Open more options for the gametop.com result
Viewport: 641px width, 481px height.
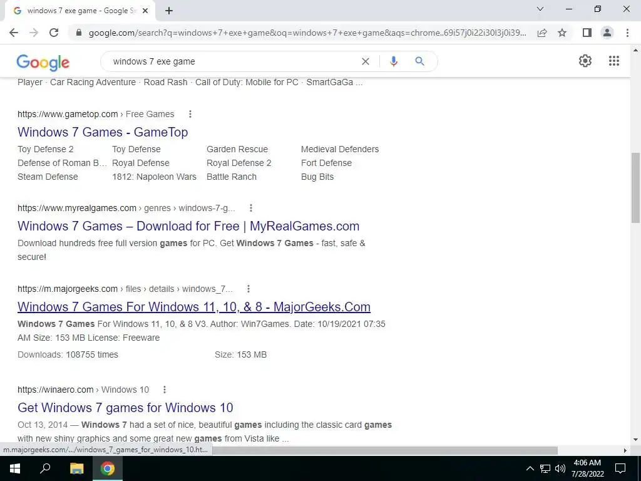pos(190,114)
